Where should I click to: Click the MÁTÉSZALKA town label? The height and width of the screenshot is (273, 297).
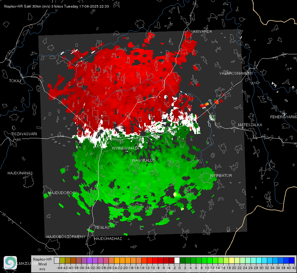pos(250,125)
